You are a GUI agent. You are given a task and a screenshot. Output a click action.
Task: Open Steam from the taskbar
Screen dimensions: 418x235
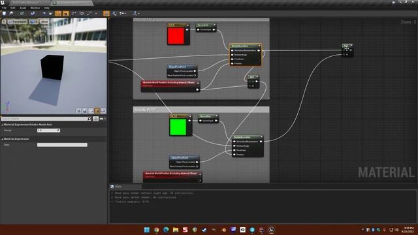(204, 230)
